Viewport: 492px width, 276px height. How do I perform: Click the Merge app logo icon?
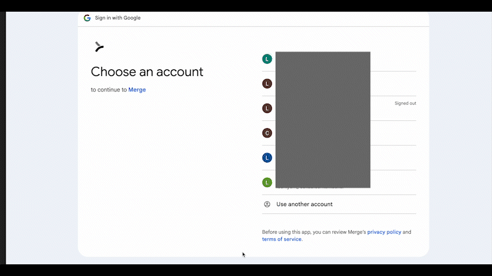pyautogui.click(x=99, y=47)
